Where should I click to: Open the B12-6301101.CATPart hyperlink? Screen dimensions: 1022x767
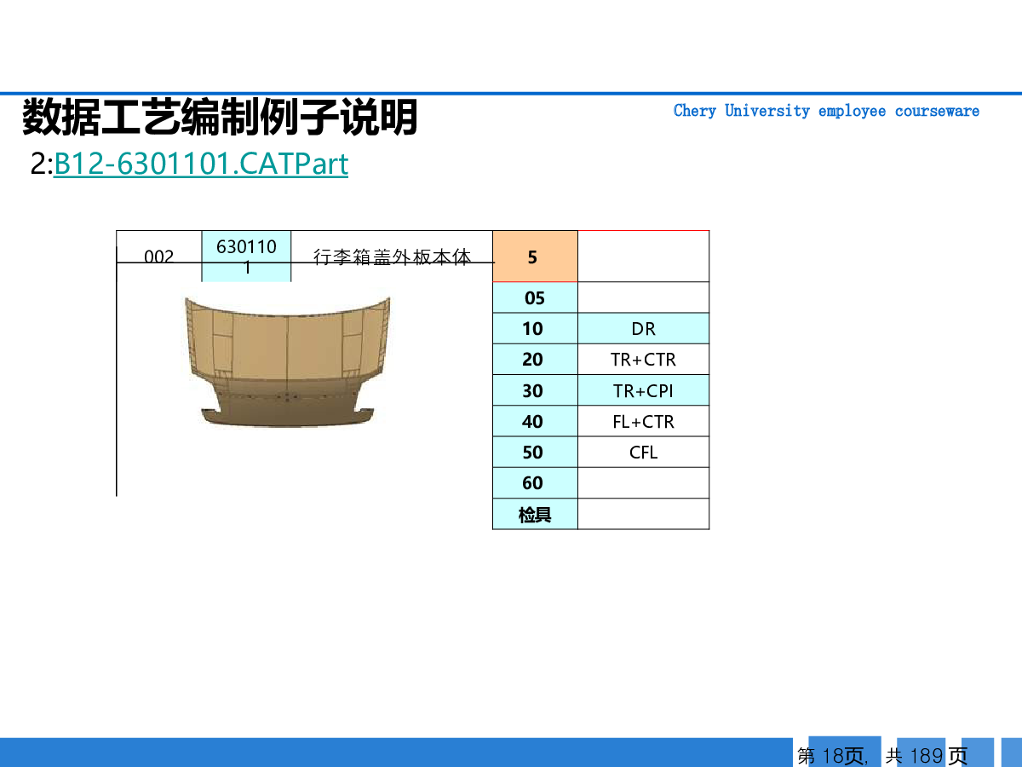pos(201,164)
